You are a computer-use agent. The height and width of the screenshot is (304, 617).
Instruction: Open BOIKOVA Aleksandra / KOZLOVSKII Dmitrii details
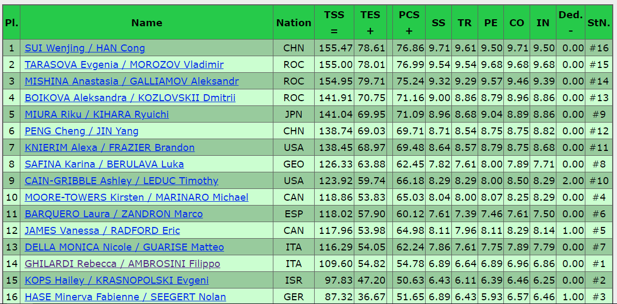[x=130, y=98]
